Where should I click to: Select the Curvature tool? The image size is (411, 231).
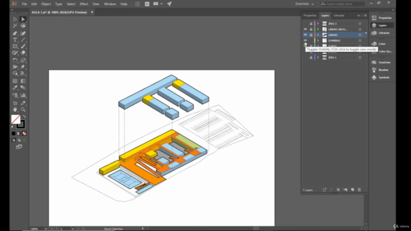23,33
